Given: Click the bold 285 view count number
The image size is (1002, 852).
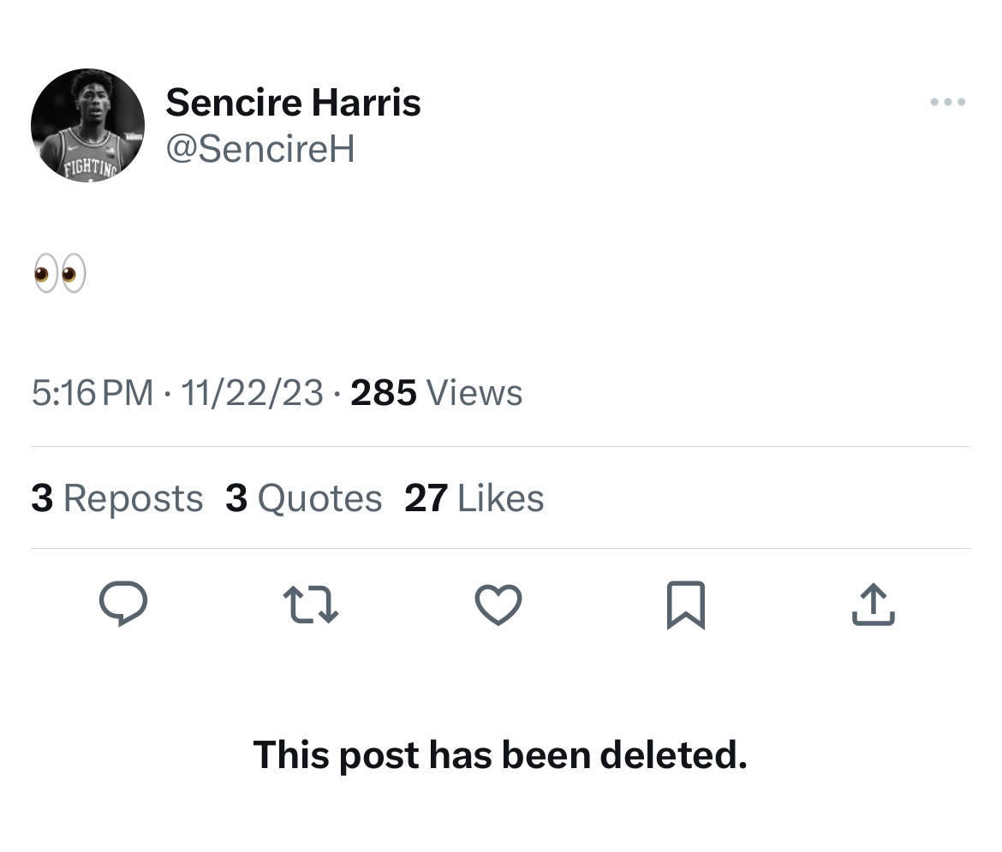Looking at the screenshot, I should click(384, 393).
